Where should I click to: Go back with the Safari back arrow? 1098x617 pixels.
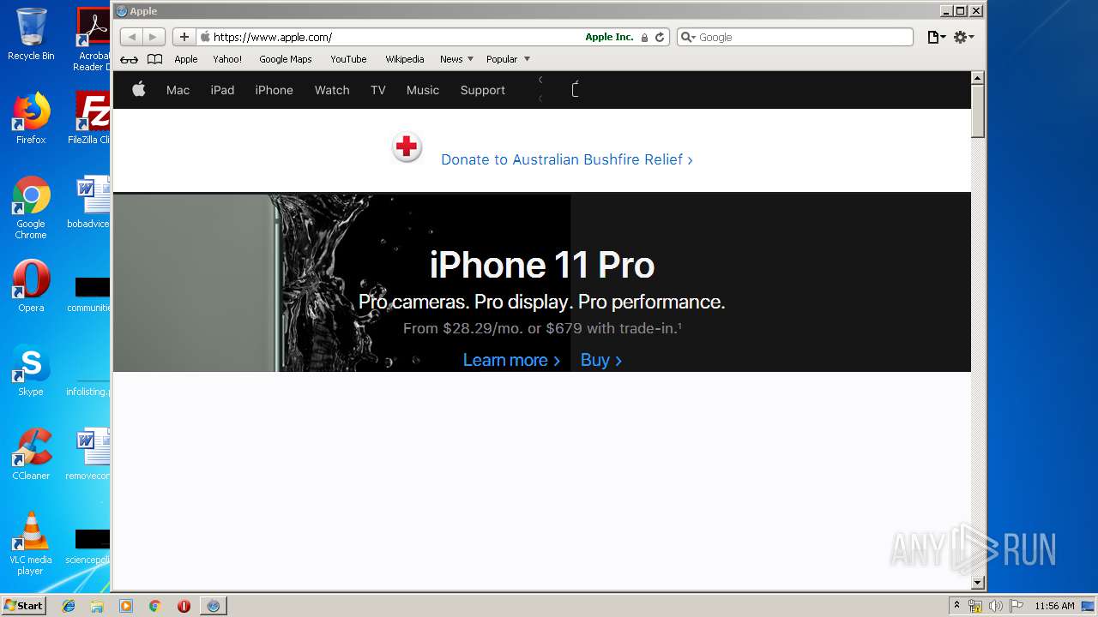(131, 37)
